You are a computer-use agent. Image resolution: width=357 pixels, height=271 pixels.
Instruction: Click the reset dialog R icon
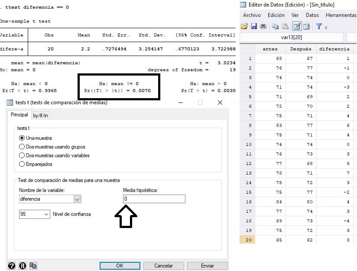(x=23, y=266)
